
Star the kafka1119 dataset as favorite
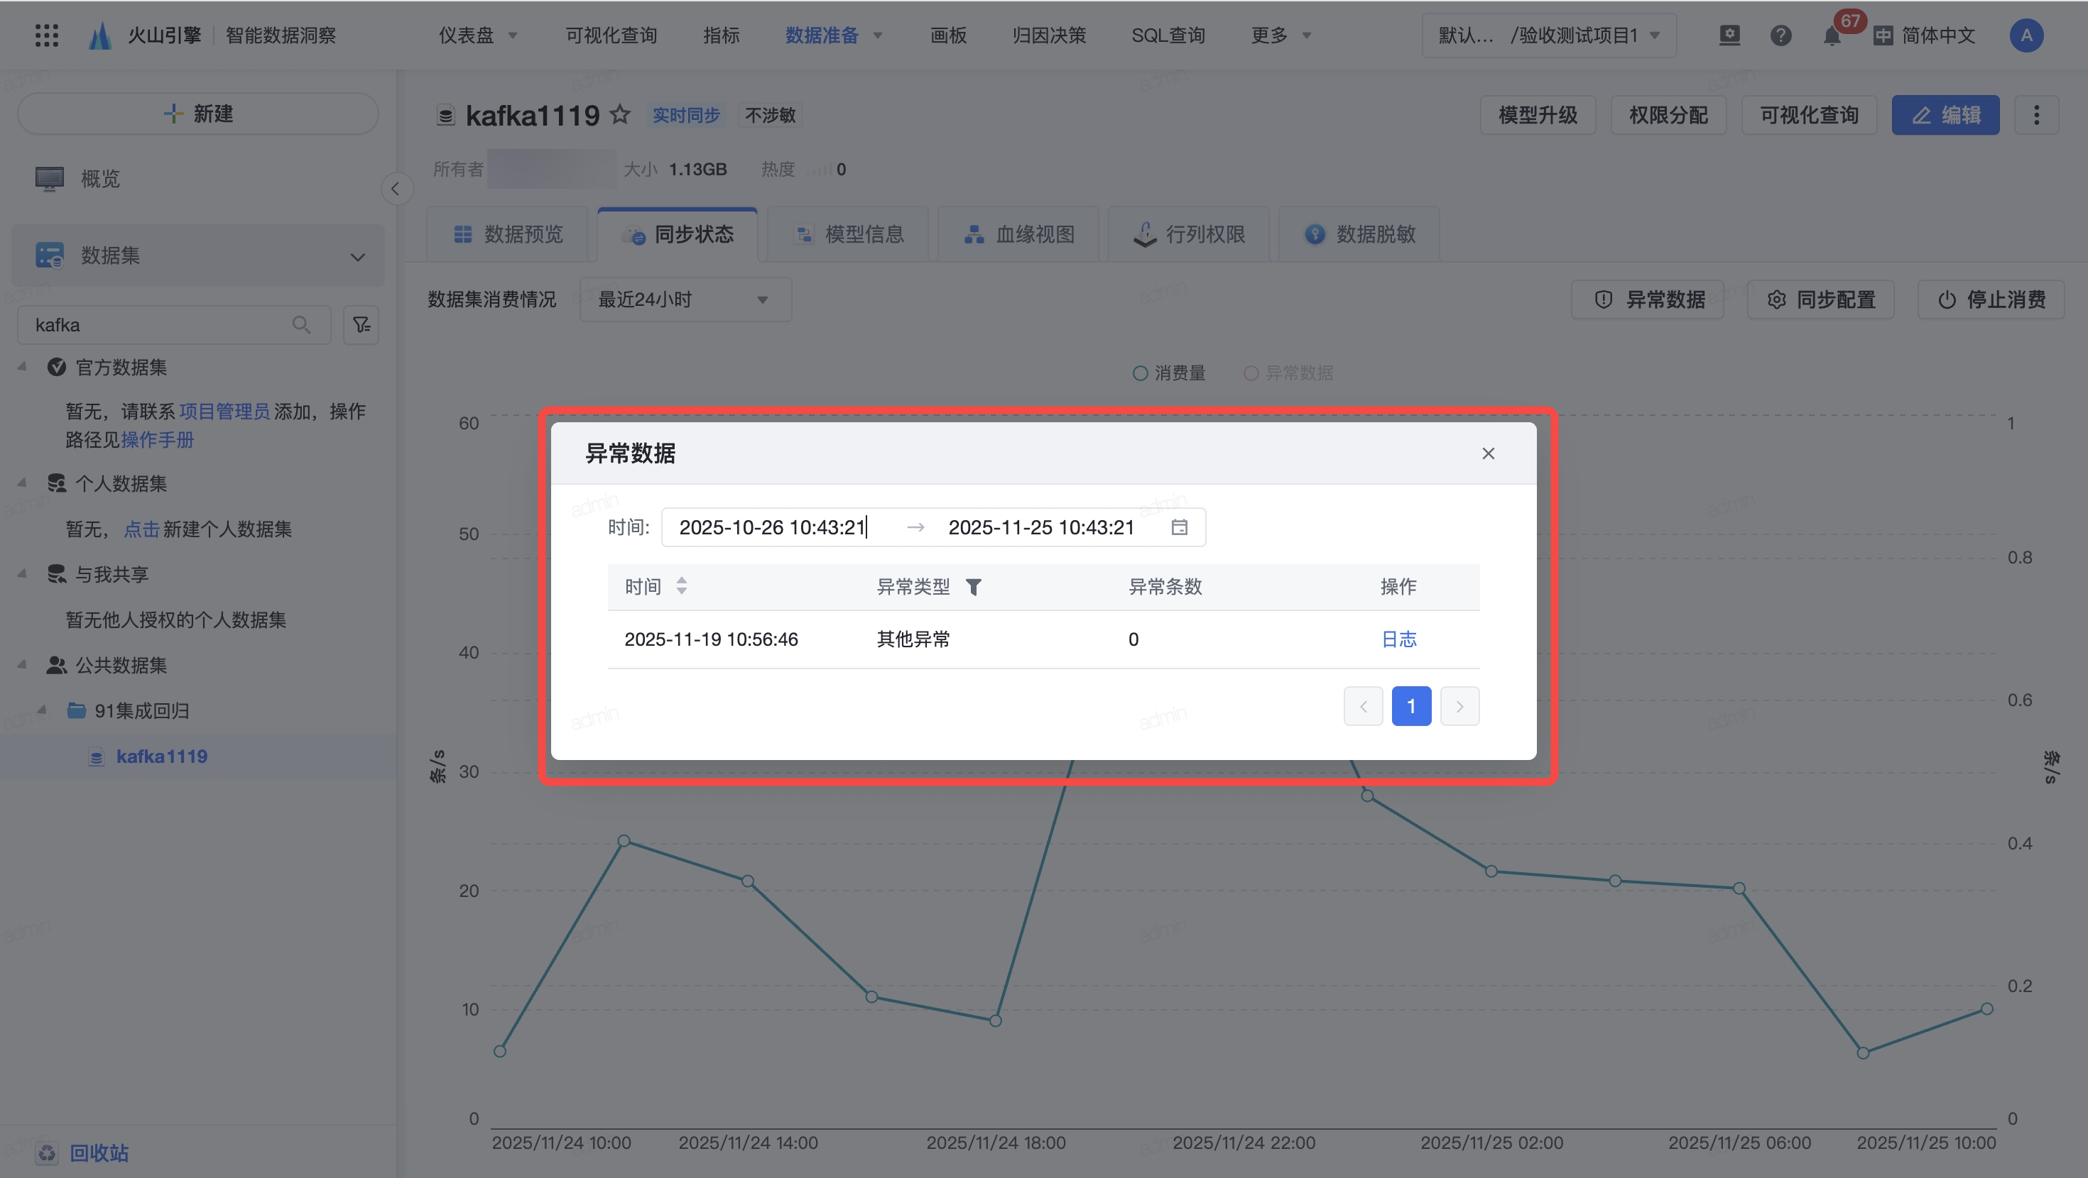(x=620, y=115)
